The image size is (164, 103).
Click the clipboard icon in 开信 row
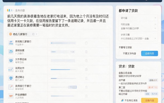coord(86,96)
